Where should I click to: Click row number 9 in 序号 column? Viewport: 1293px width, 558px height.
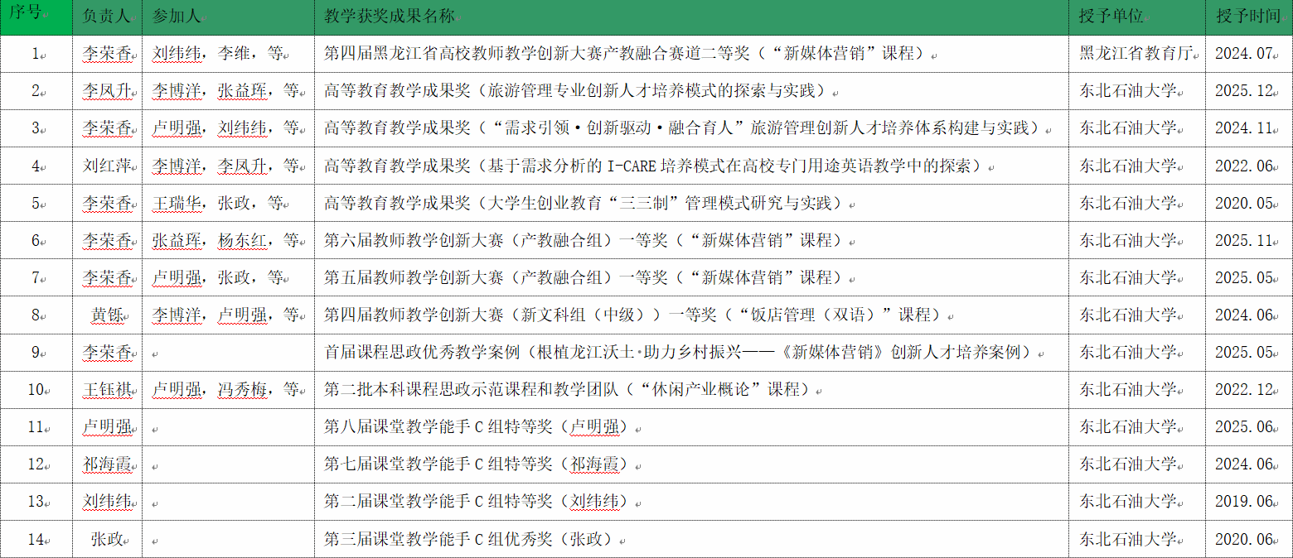point(36,353)
